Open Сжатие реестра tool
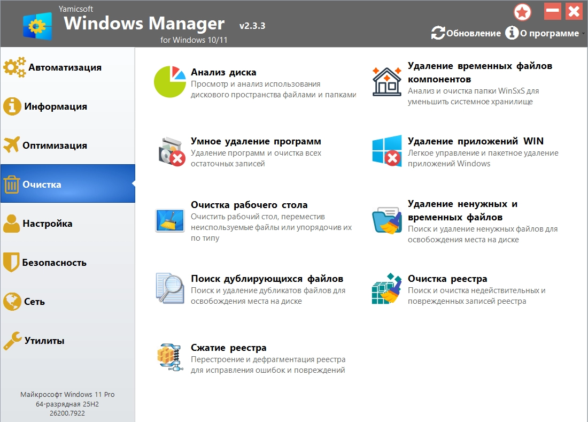 [228, 348]
